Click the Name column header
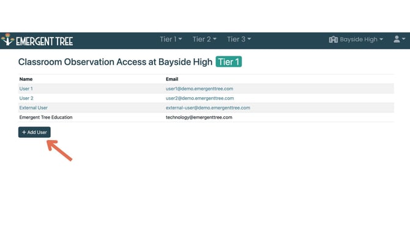 point(26,79)
